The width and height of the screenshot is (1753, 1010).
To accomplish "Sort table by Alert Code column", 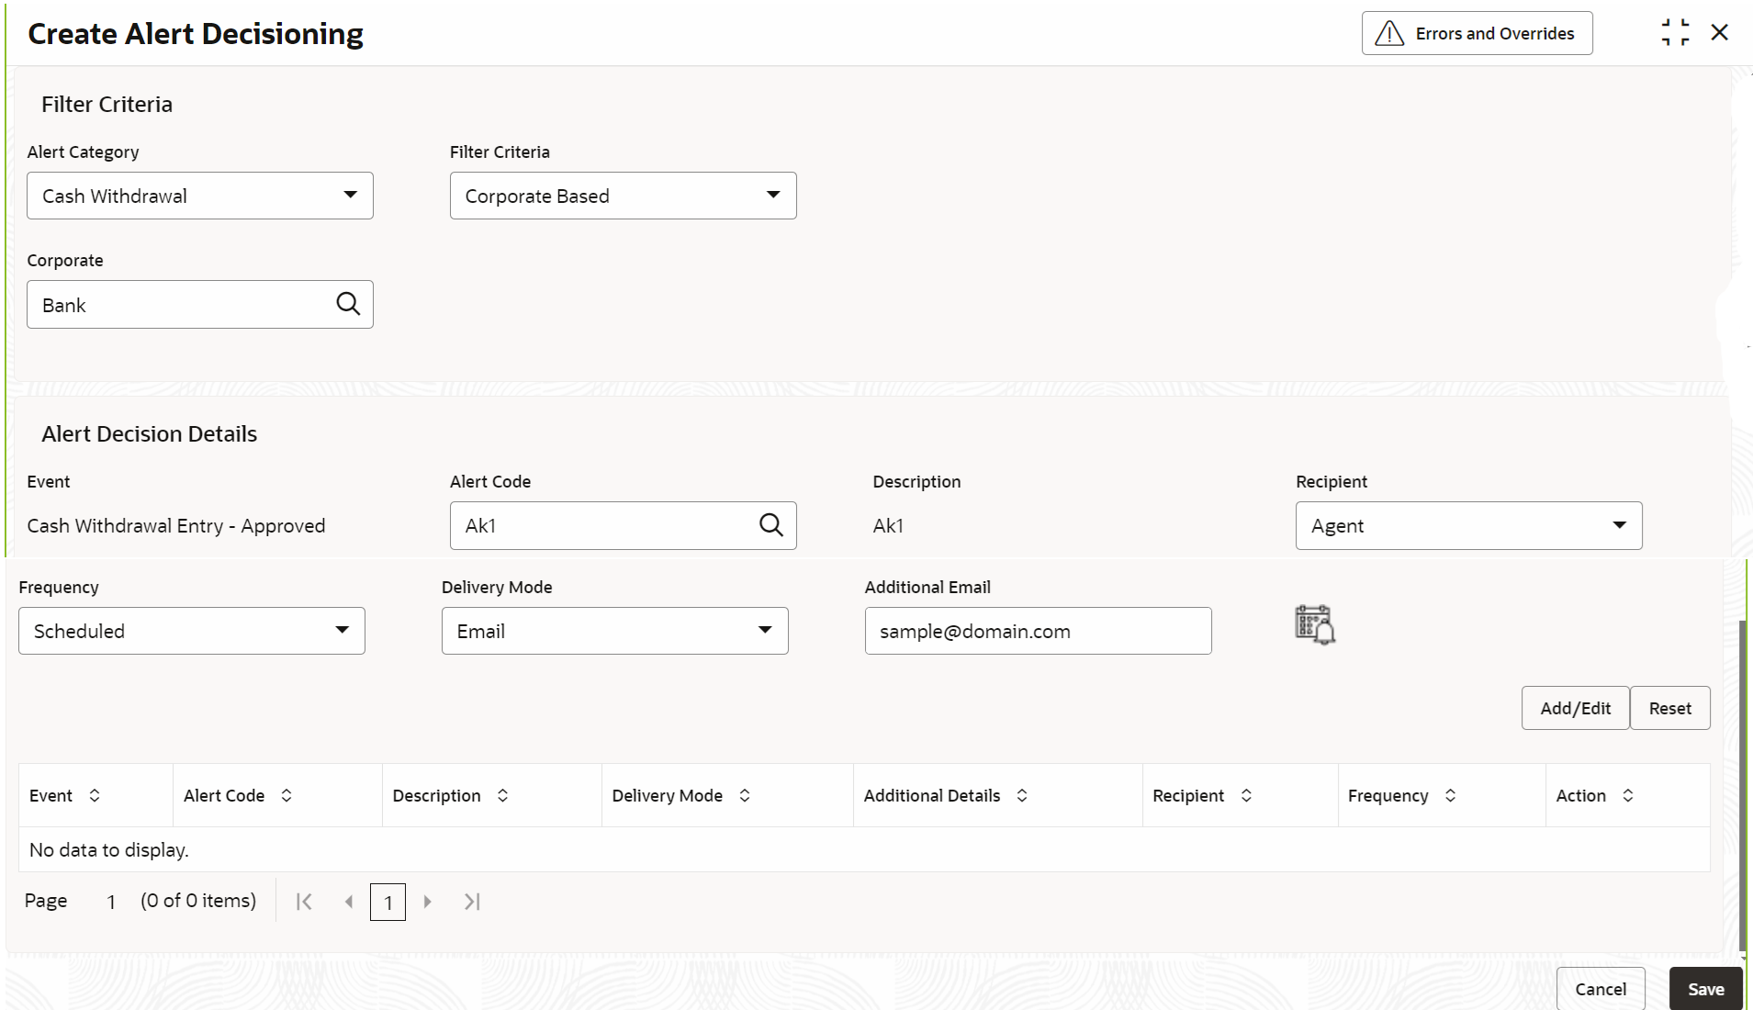I will coord(287,795).
